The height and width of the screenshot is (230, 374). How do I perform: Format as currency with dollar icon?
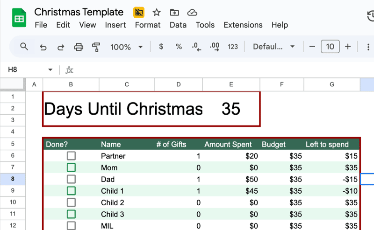[x=161, y=47]
